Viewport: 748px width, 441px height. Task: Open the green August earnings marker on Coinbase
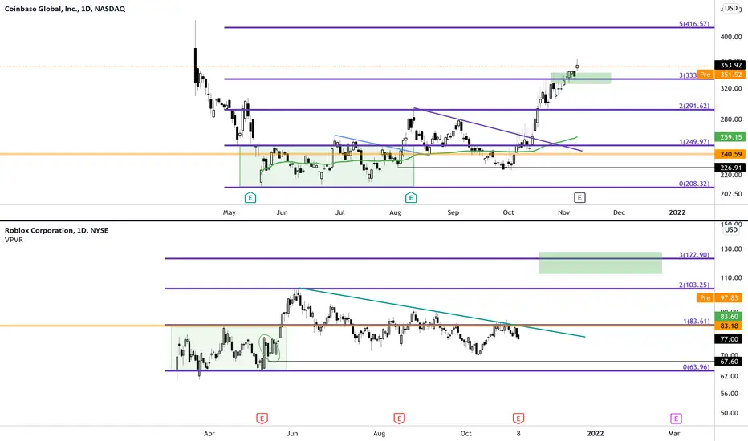411,197
